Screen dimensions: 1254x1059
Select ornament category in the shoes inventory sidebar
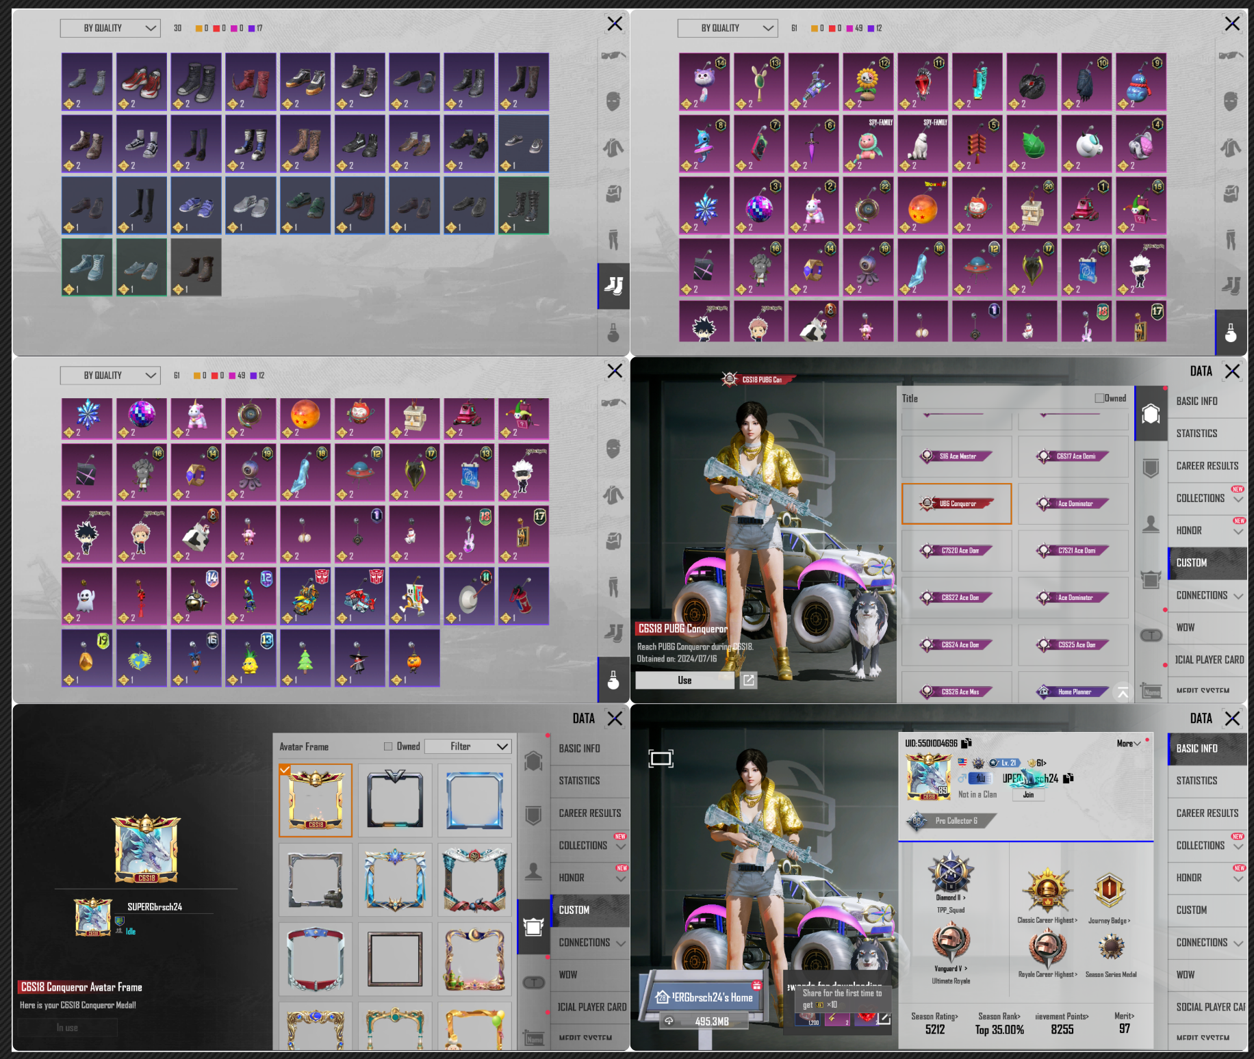pyautogui.click(x=613, y=332)
